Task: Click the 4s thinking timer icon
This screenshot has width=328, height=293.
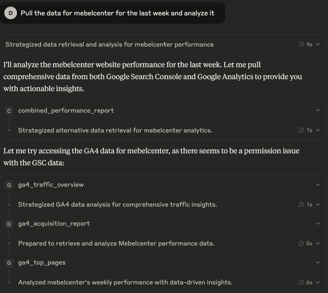Action: tap(300, 44)
